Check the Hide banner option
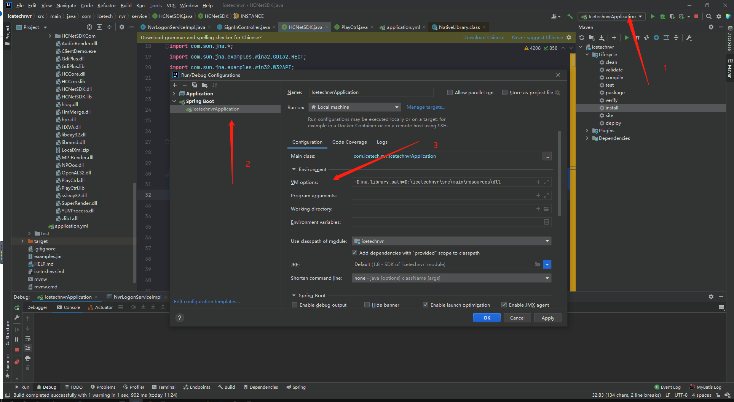734x402 pixels. point(367,305)
